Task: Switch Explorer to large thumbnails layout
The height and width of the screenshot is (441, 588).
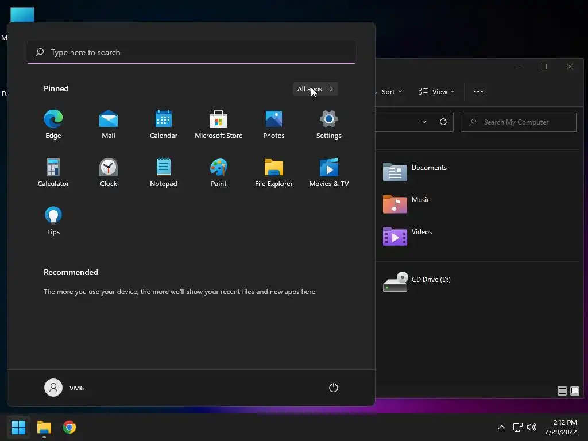Action: (x=574, y=391)
